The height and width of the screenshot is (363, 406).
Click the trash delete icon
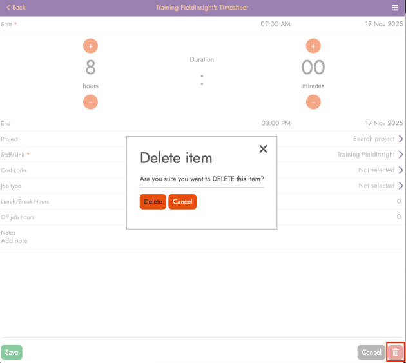tap(396, 352)
